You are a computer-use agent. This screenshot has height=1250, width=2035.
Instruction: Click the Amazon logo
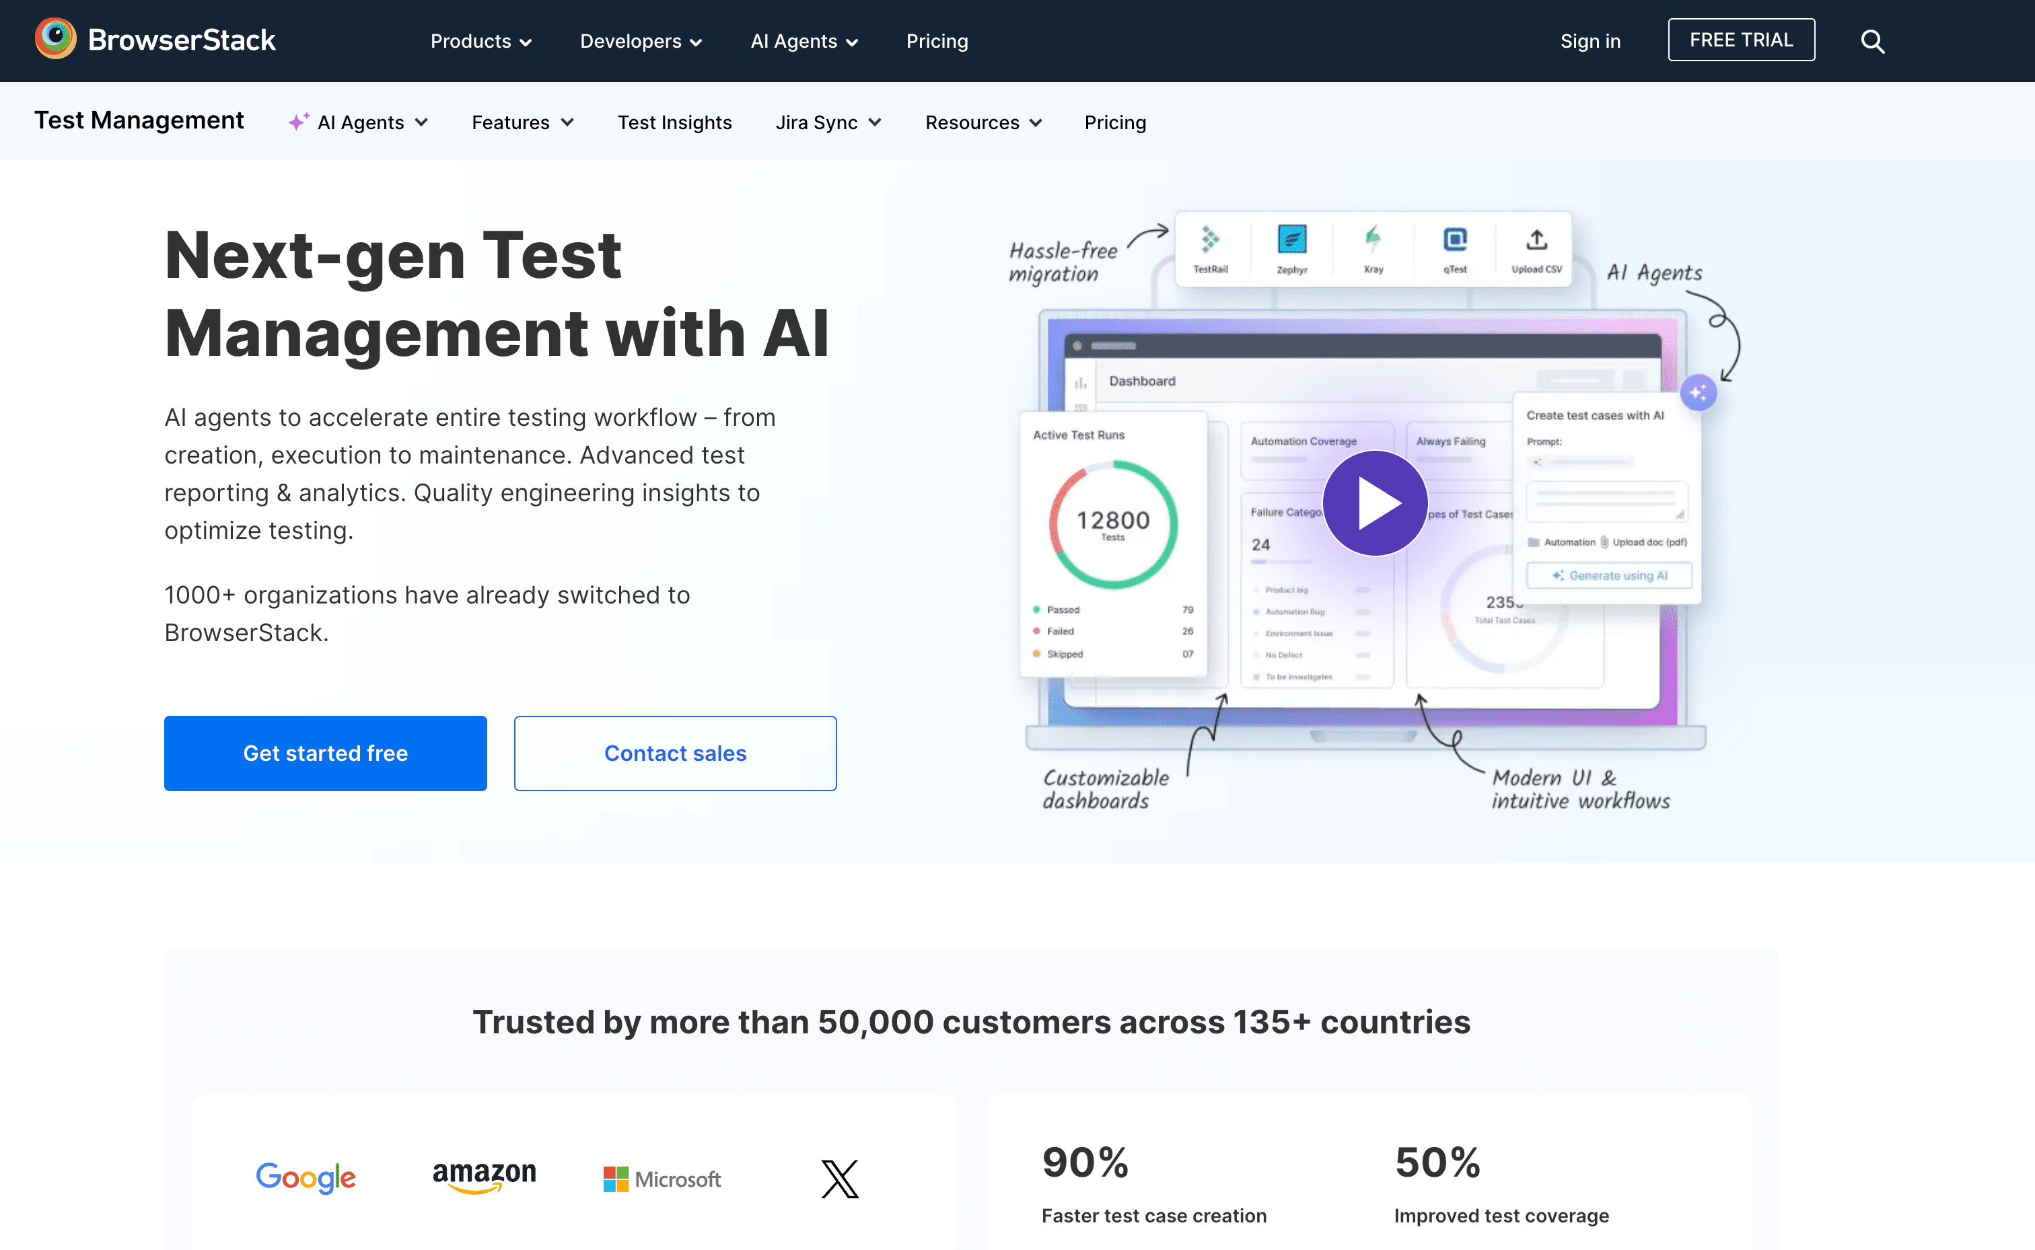[484, 1177]
